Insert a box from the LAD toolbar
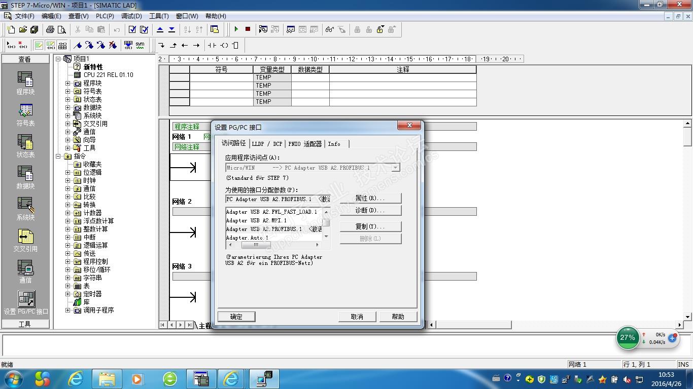This screenshot has width=693, height=389. coord(235,45)
